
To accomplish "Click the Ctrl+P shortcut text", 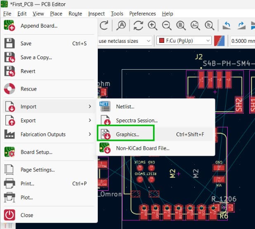I will [79, 184].
